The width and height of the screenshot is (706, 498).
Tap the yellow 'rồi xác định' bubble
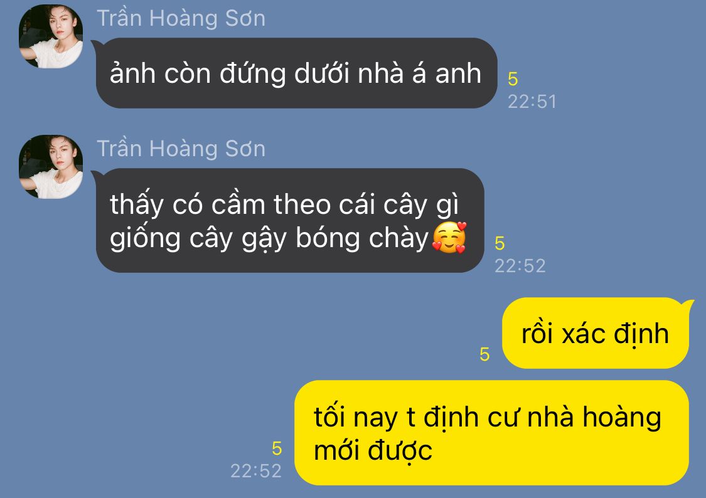click(x=596, y=333)
